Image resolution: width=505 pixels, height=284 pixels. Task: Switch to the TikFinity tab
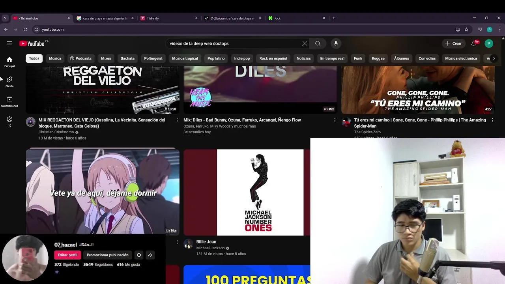[x=169, y=18]
